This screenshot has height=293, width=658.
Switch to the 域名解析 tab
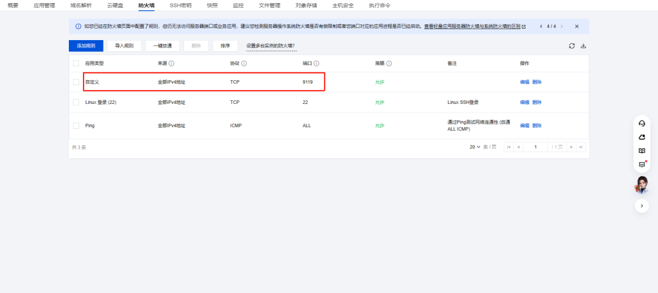81,5
